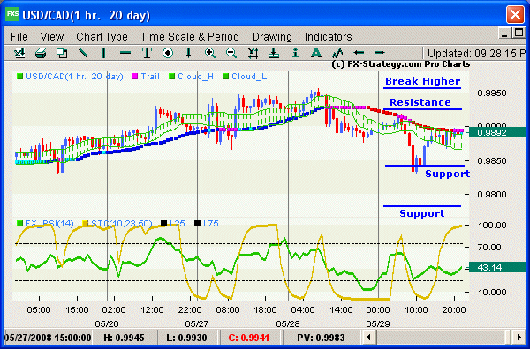530x349 pixels.
Task: Click the 0.9800 price axis label
Action: pos(491,195)
